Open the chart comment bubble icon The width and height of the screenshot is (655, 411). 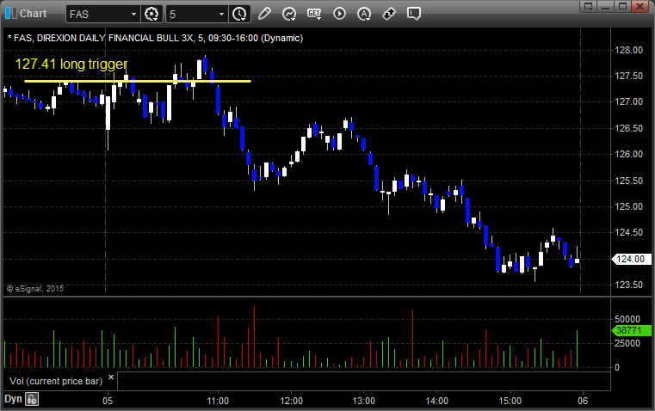coord(414,14)
